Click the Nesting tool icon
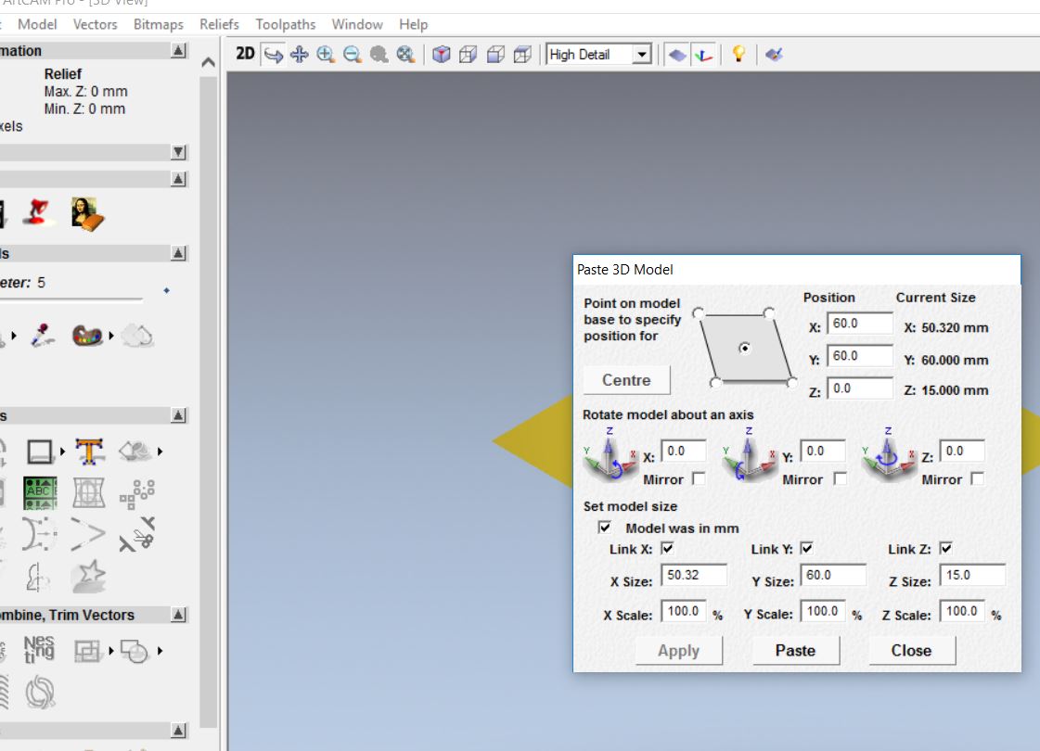The width and height of the screenshot is (1040, 751). [38, 650]
